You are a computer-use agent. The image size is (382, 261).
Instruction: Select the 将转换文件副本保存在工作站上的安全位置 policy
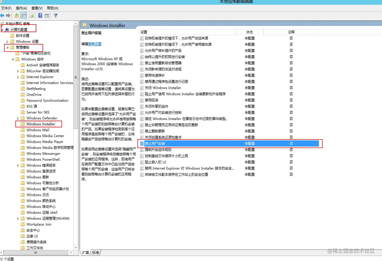176,174
